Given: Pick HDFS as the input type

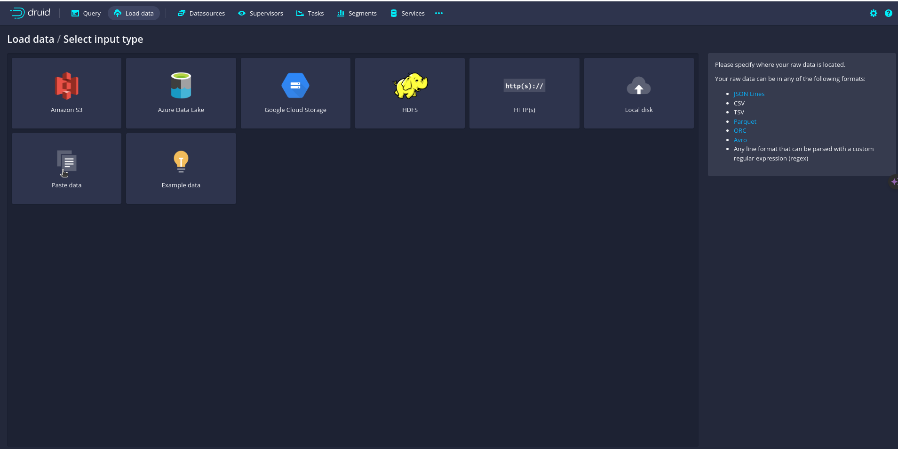Looking at the screenshot, I should pos(410,93).
